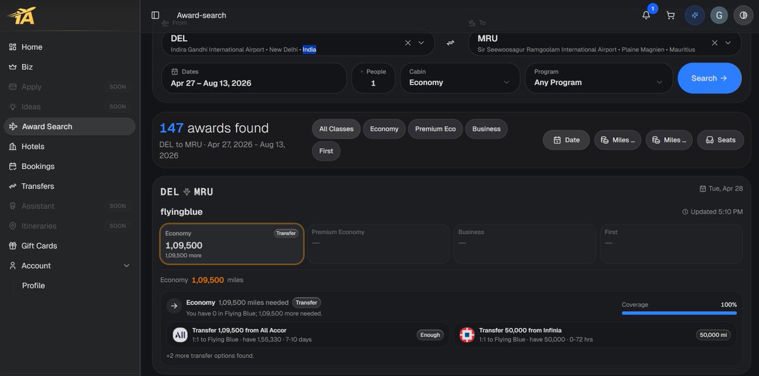Screen dimensions: 759x376
Task: Select the Economy class filter chip
Action: click(385, 129)
